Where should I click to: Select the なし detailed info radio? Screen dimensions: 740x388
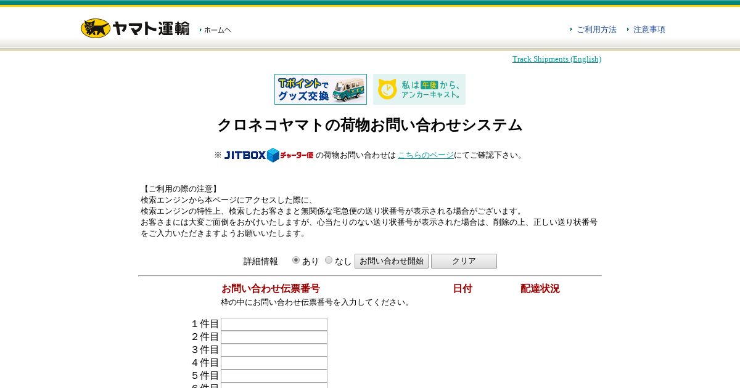(x=329, y=261)
